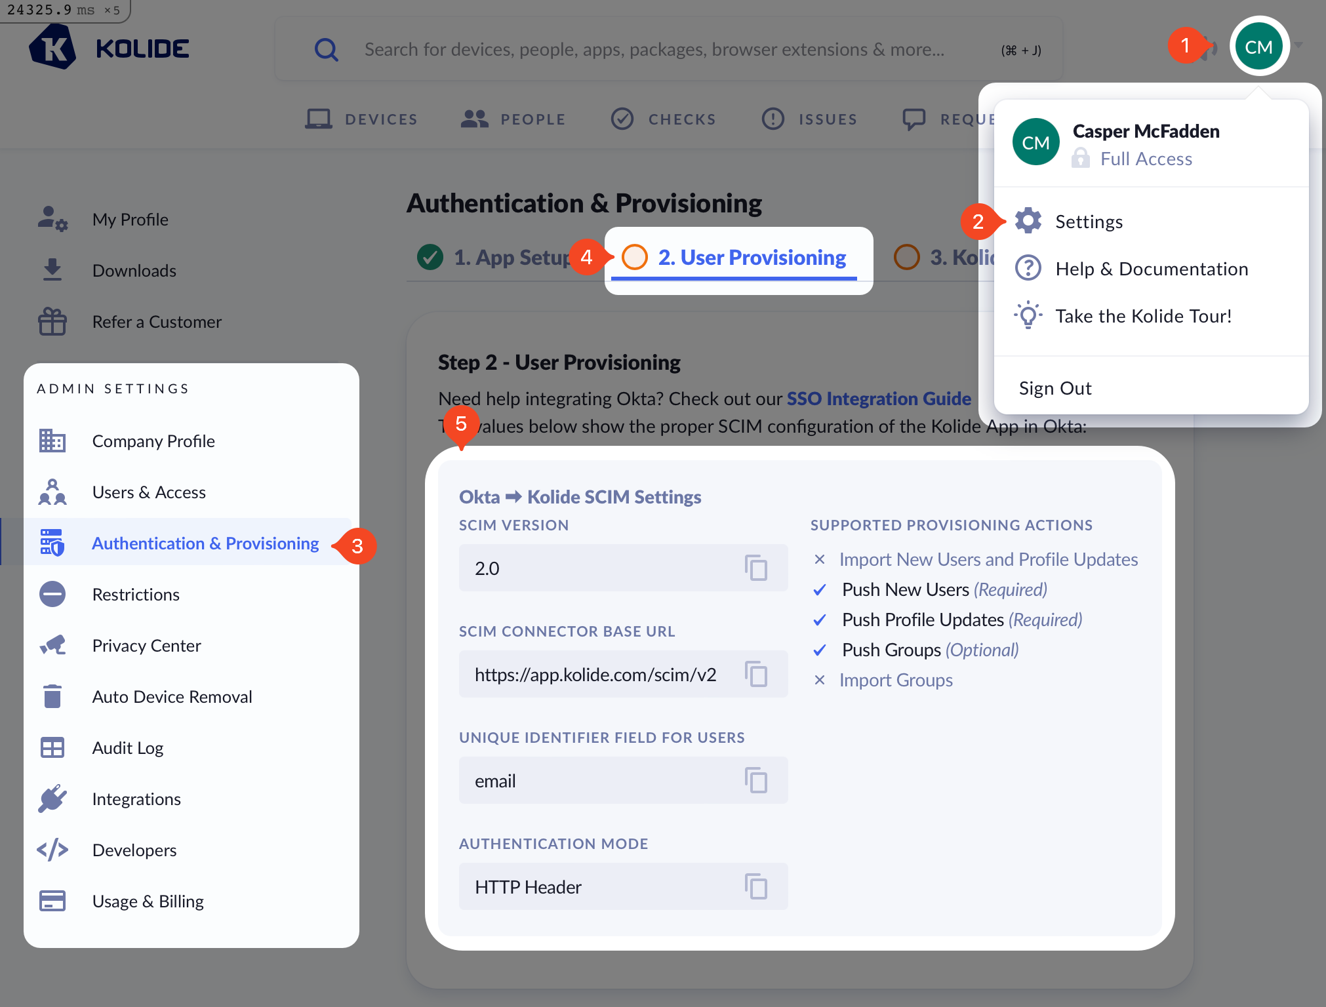Copy the SCIM version value

coord(756,568)
